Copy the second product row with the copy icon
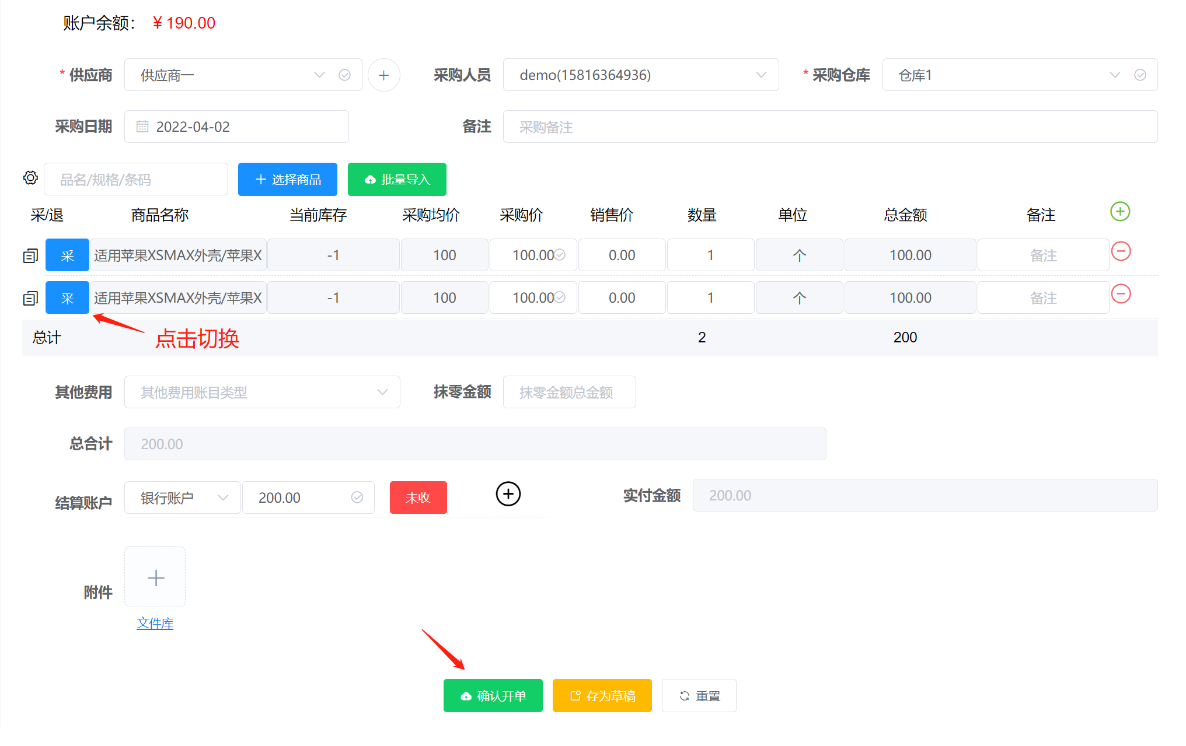This screenshot has width=1186, height=746. (30, 298)
